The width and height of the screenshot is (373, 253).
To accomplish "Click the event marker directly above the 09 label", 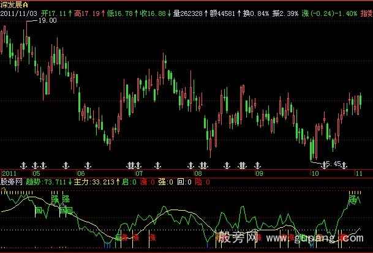I will click(258, 165).
